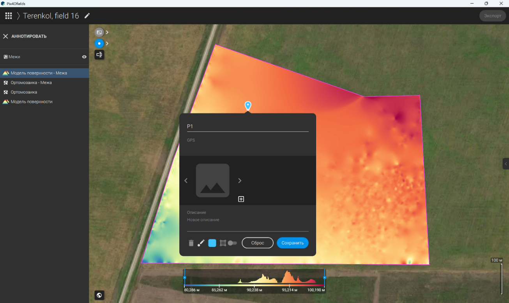The height and width of the screenshot is (303, 509).
Task: Expand the collapsed right side panel
Action: (505, 163)
